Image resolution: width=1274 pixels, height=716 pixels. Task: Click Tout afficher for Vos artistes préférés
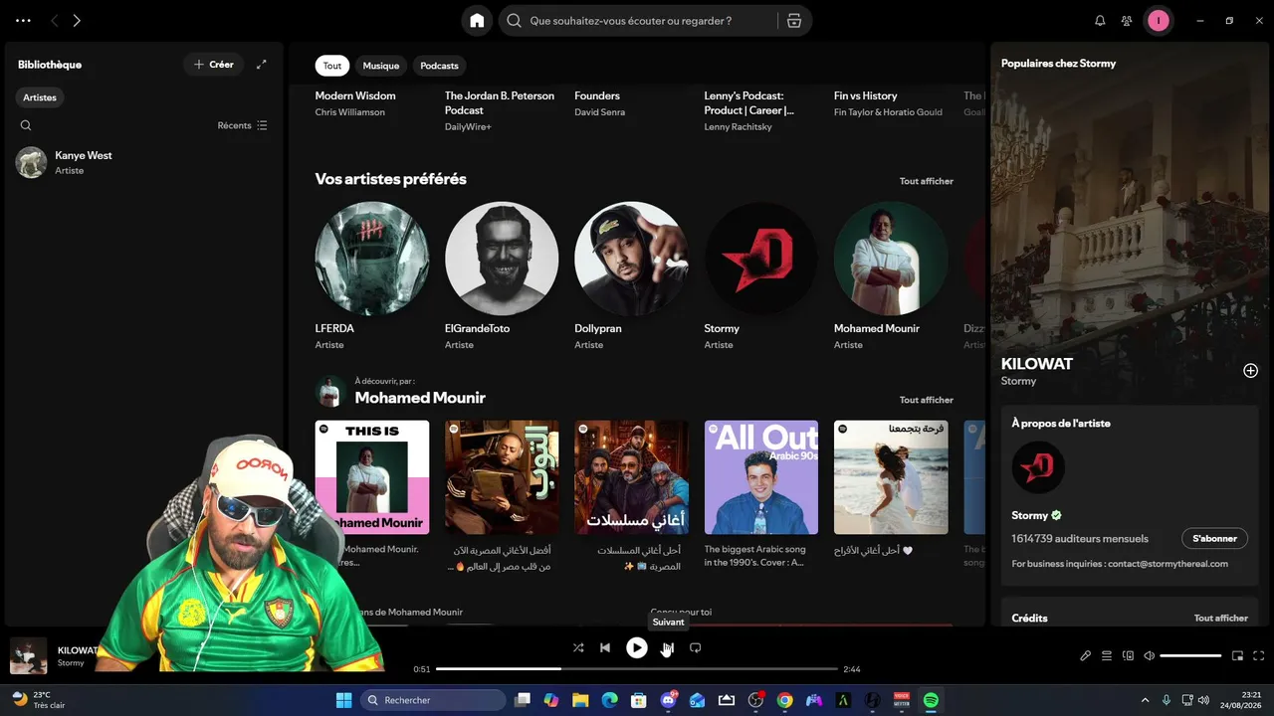coord(927,181)
